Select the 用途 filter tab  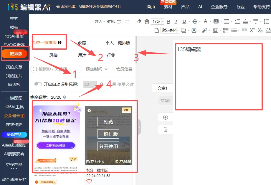pos(82,55)
